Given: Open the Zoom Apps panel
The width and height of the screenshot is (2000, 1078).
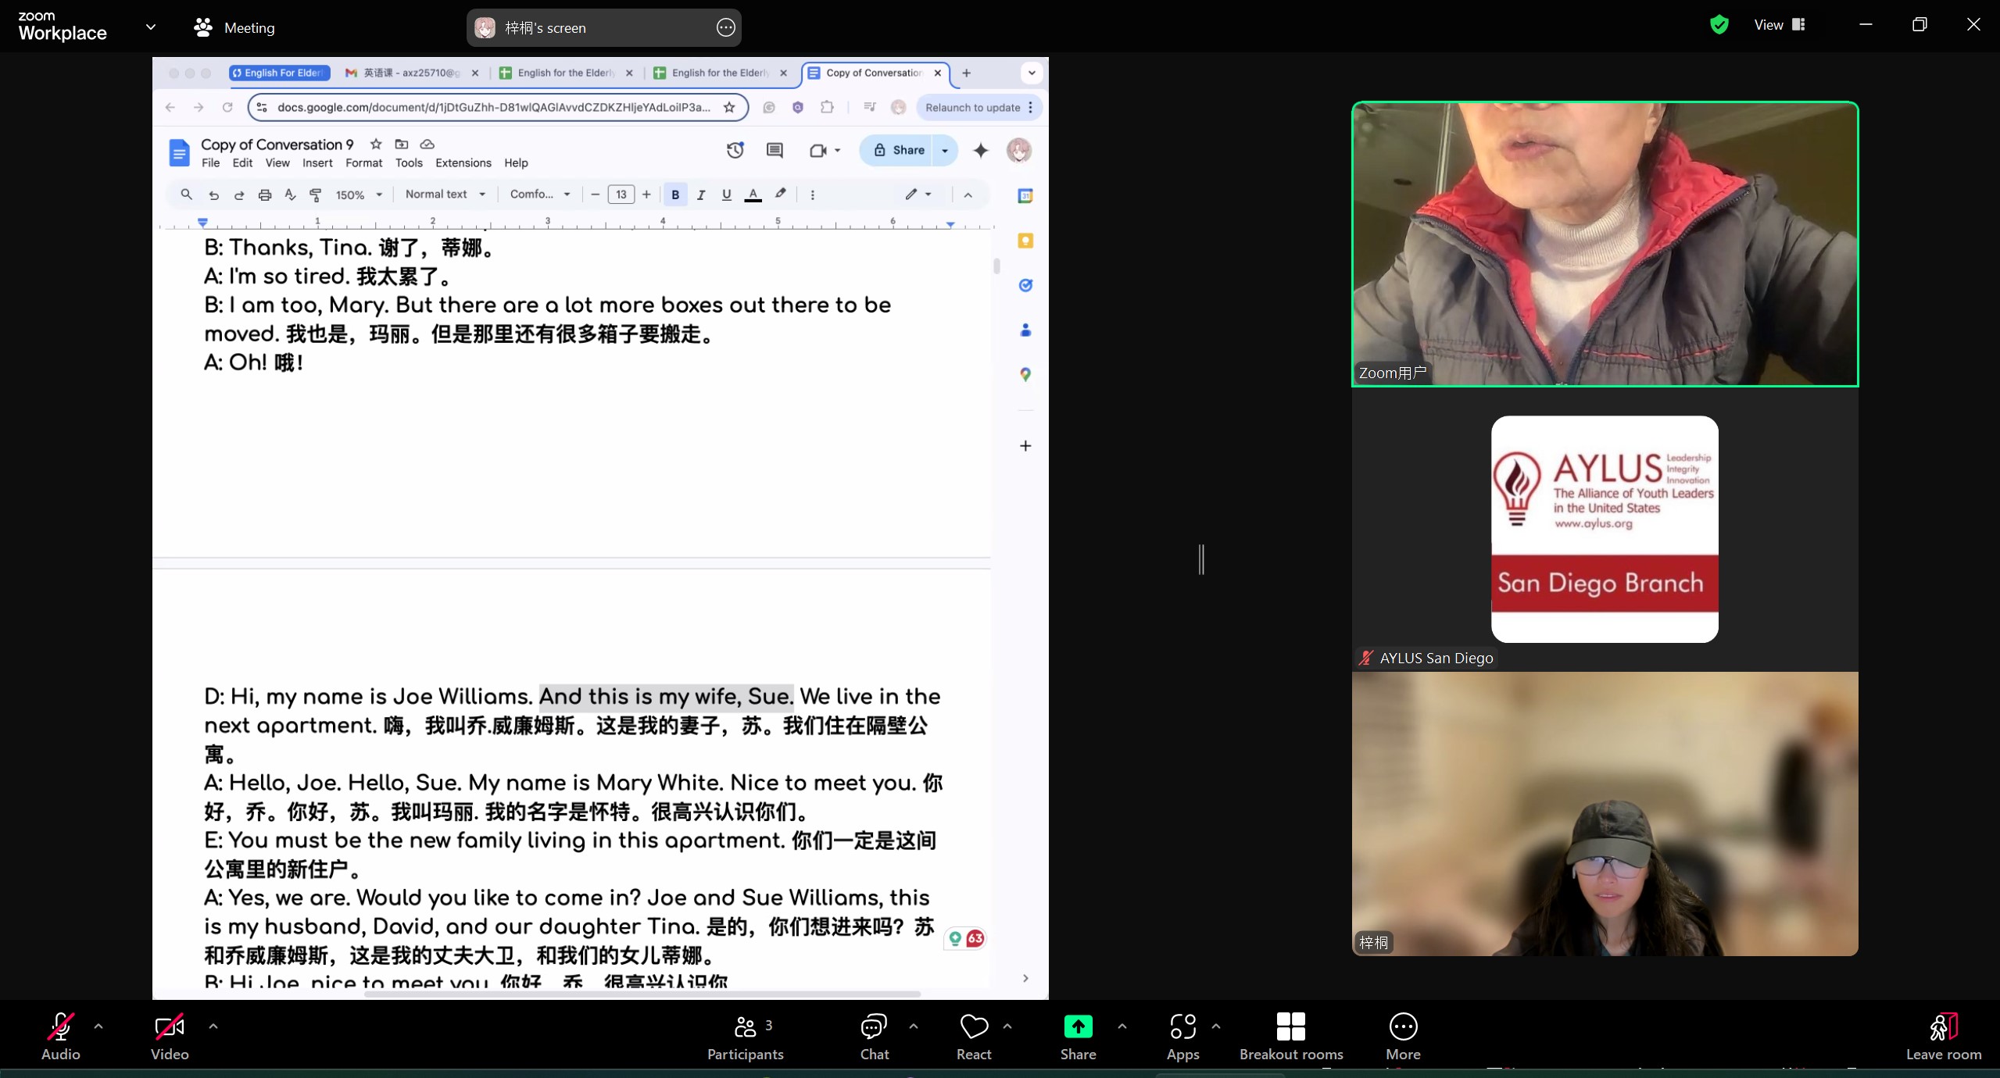Looking at the screenshot, I should pos(1182,1037).
